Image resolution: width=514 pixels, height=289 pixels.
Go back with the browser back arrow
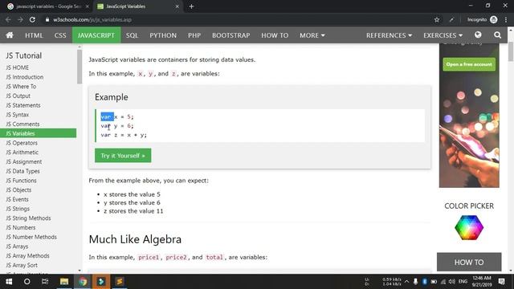8,19
